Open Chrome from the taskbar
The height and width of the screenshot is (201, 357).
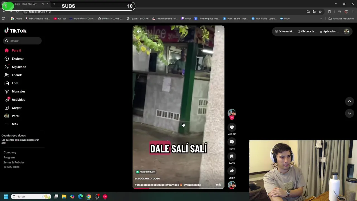(88, 197)
